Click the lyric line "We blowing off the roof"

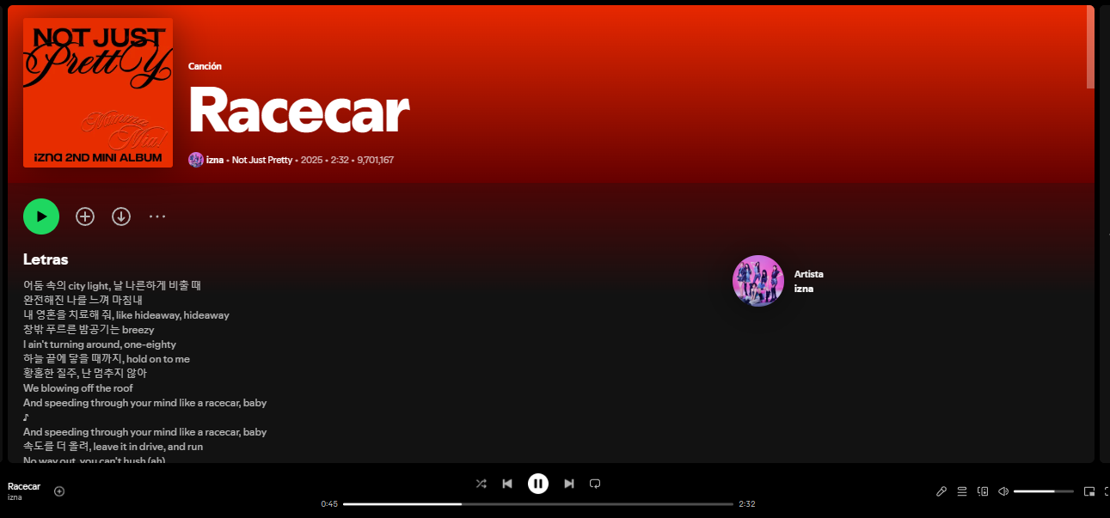[x=78, y=388]
